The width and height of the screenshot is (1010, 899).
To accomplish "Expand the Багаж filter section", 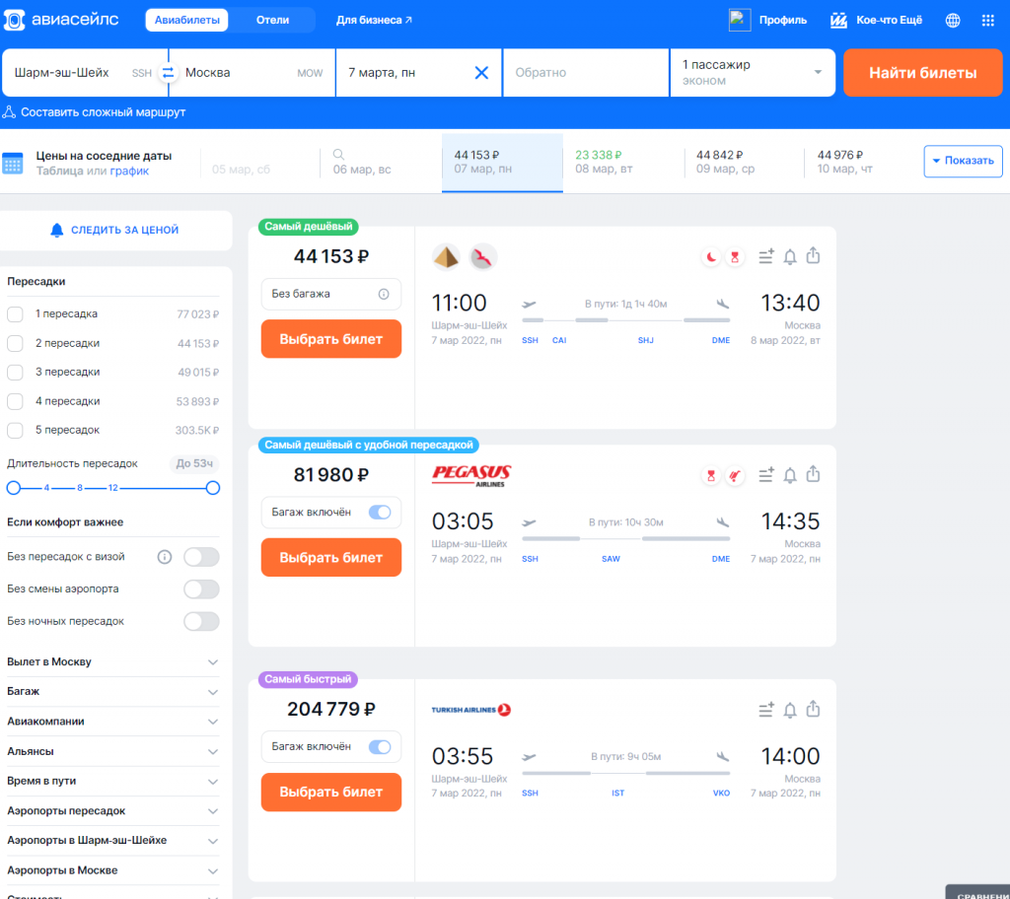I will (112, 692).
